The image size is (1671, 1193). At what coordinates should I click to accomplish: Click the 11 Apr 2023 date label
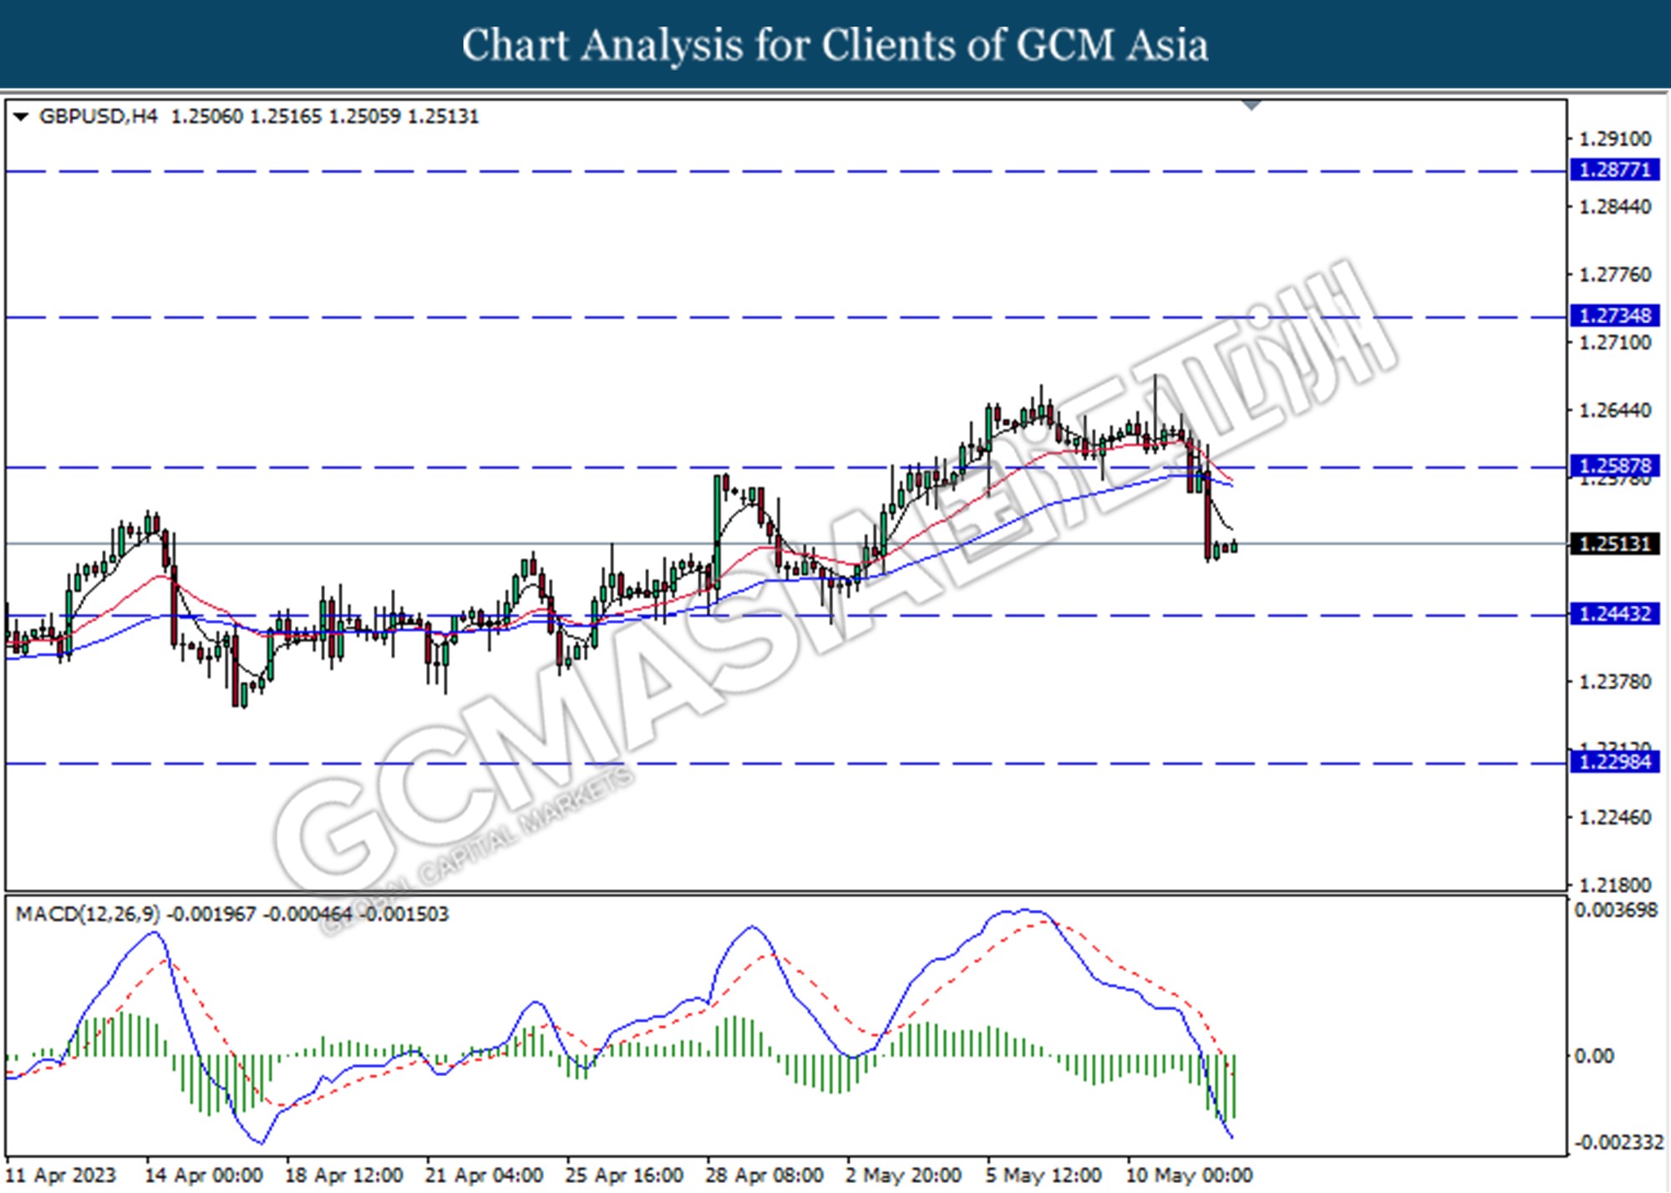pyautogui.click(x=61, y=1175)
